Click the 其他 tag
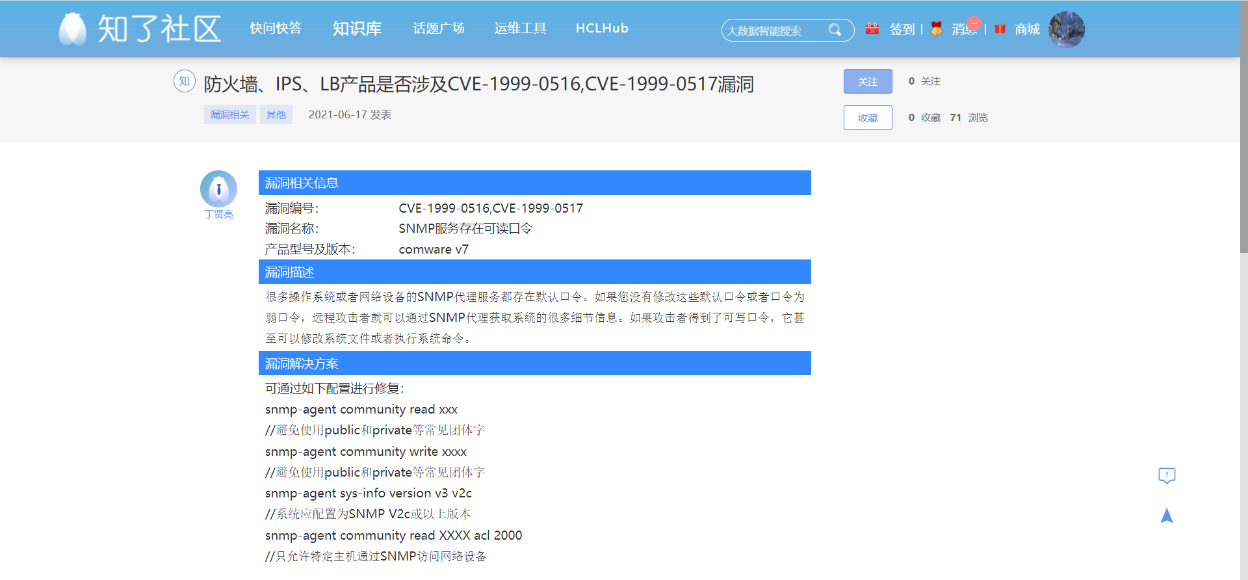This screenshot has width=1248, height=580. (x=276, y=114)
